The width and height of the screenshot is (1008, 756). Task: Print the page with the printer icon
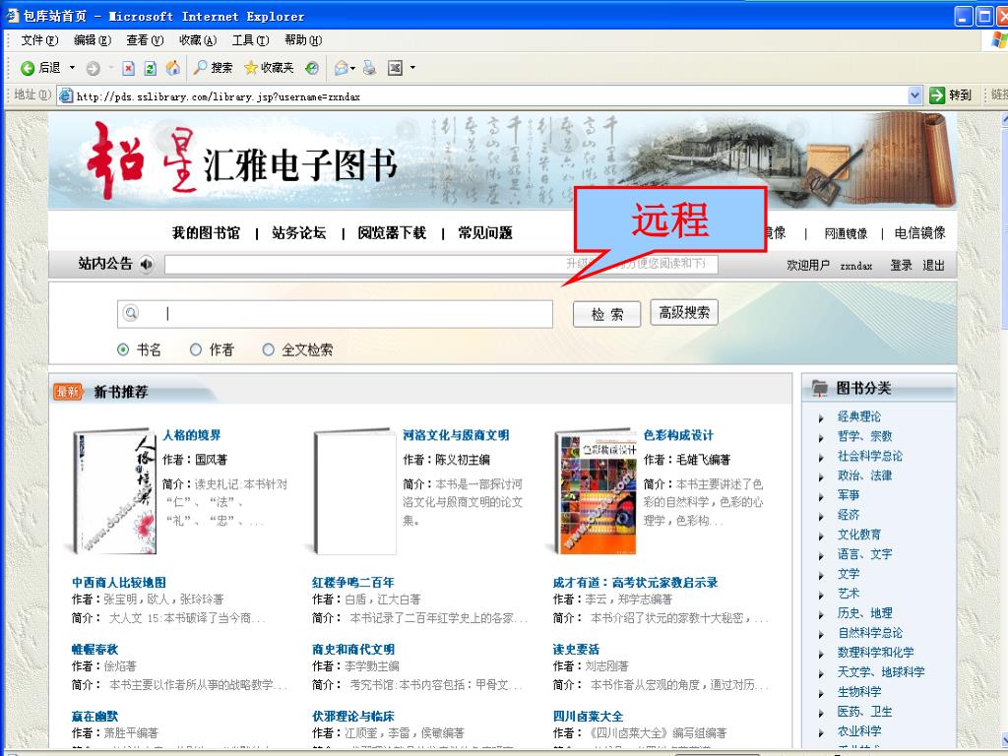pos(370,68)
